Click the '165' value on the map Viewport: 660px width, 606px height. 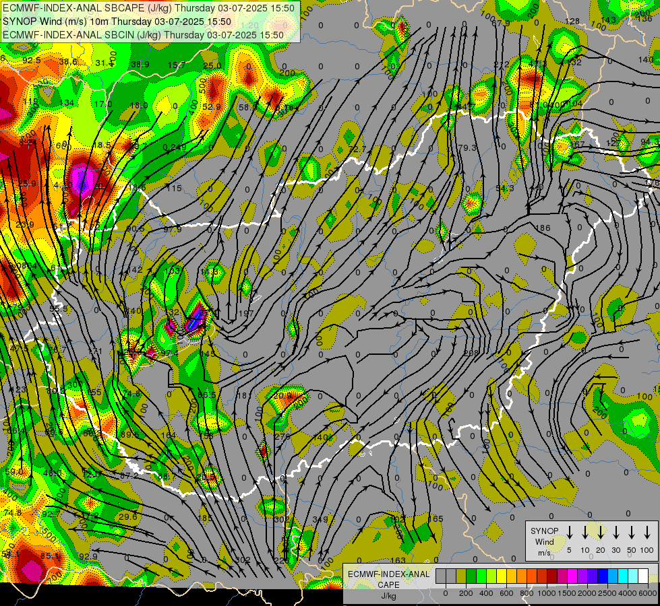(x=436, y=518)
